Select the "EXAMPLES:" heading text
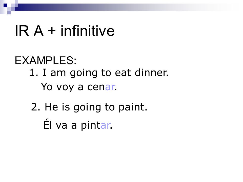243x182 pixels. click(46, 60)
